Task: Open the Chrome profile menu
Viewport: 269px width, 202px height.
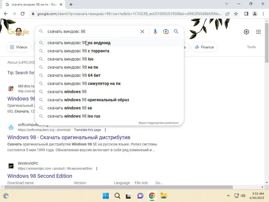Action: (255, 14)
